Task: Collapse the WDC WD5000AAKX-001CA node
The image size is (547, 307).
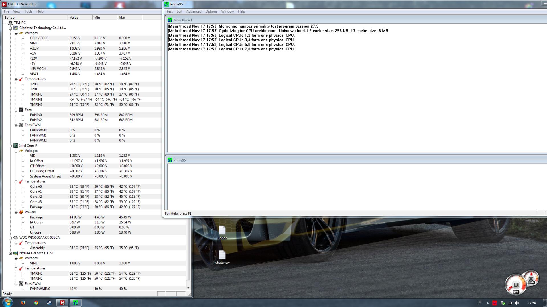Action: coord(11,238)
